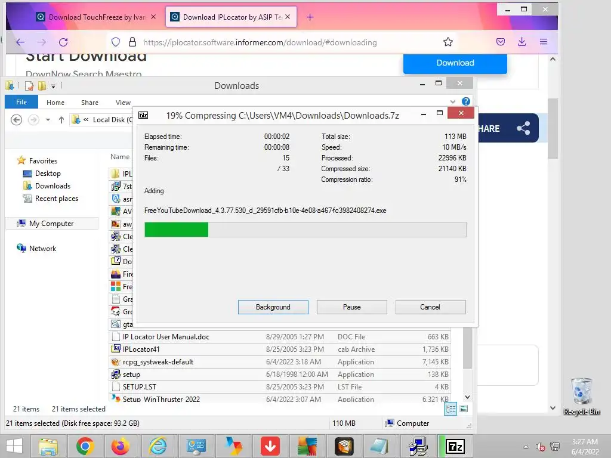This screenshot has height=458, width=611.
Task: Click the Name column header
Action: 120,157
